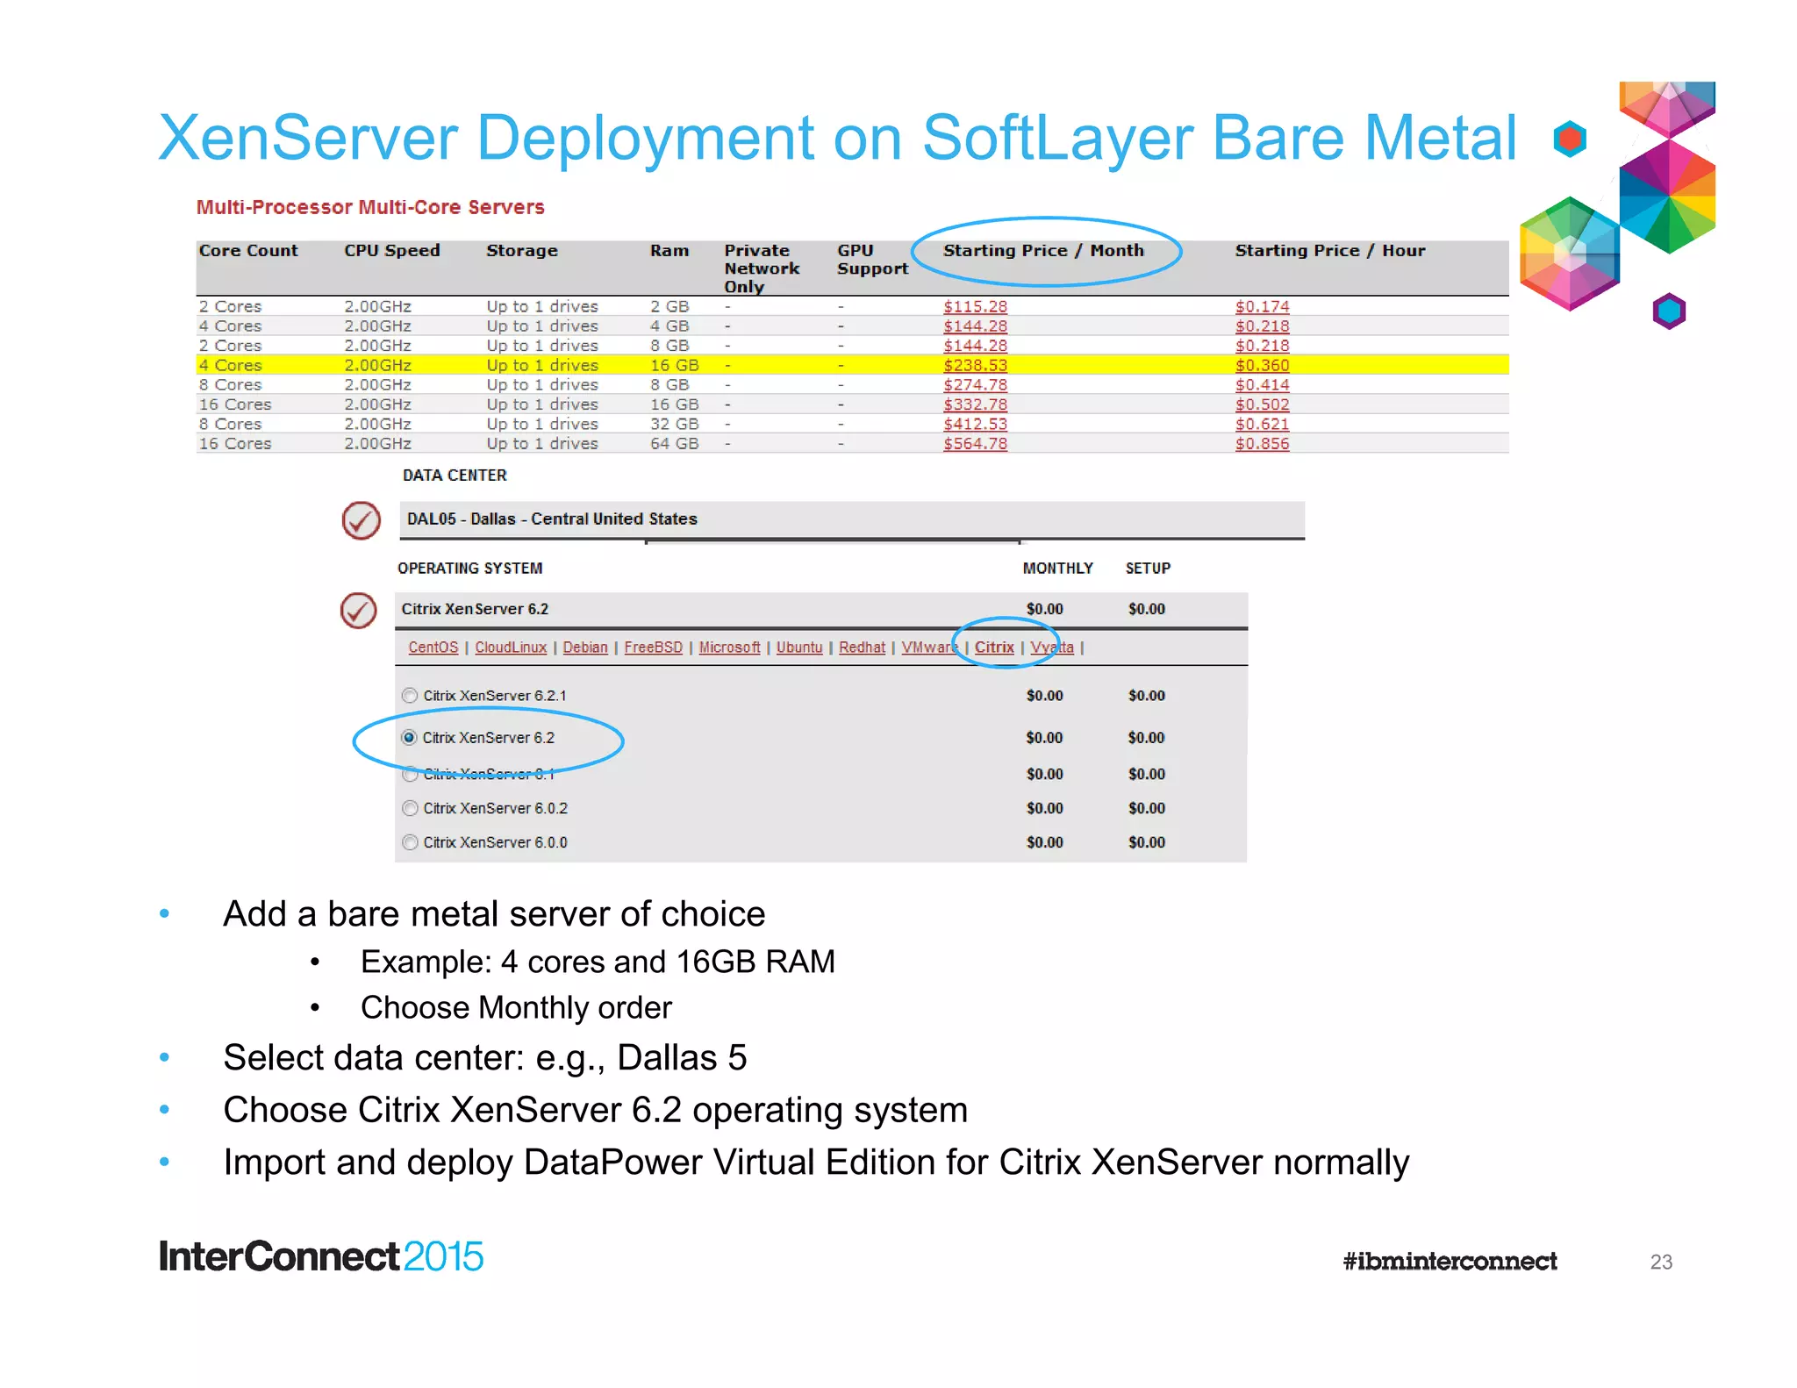Open the $564.78 monthly price link
The width and height of the screenshot is (1797, 1388).
point(976,444)
